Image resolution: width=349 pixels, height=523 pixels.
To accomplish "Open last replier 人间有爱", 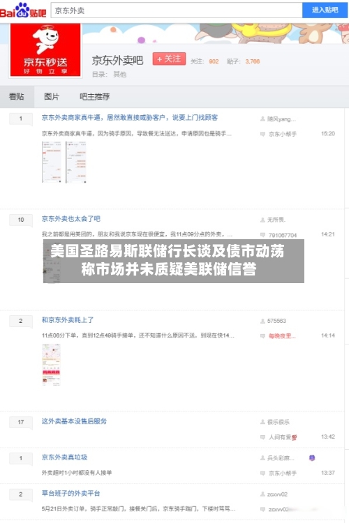I will click(x=283, y=437).
